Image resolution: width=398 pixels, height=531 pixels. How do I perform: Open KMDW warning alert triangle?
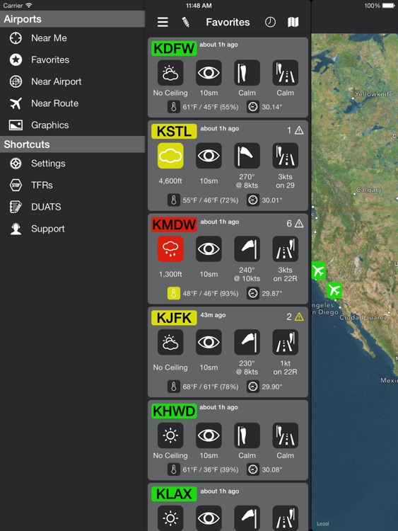click(299, 224)
